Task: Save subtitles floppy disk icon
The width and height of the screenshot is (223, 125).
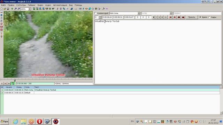Action: (8, 9)
